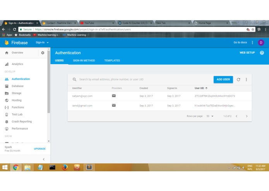Viewport: 269px width, 191px height.
Task: Open the Apps bookmarks shortcut
Action: coord(7,35)
